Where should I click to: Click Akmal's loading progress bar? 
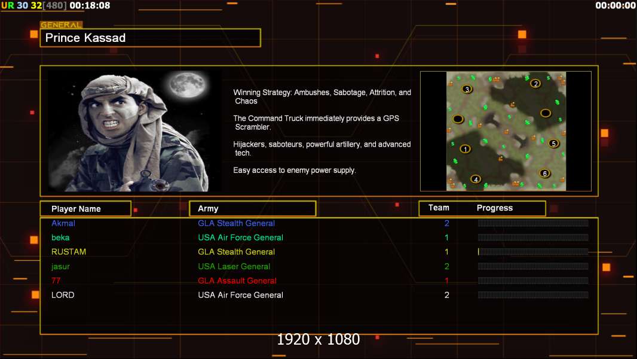tap(533, 223)
